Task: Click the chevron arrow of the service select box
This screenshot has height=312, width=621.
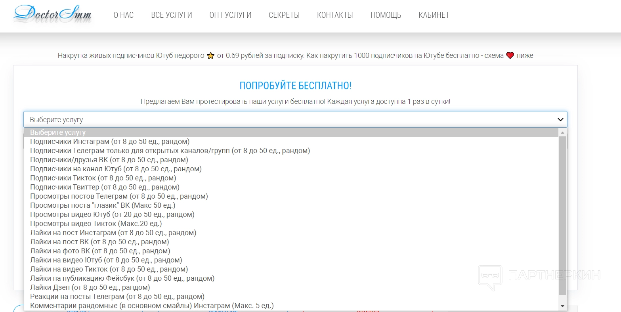Action: [560, 119]
